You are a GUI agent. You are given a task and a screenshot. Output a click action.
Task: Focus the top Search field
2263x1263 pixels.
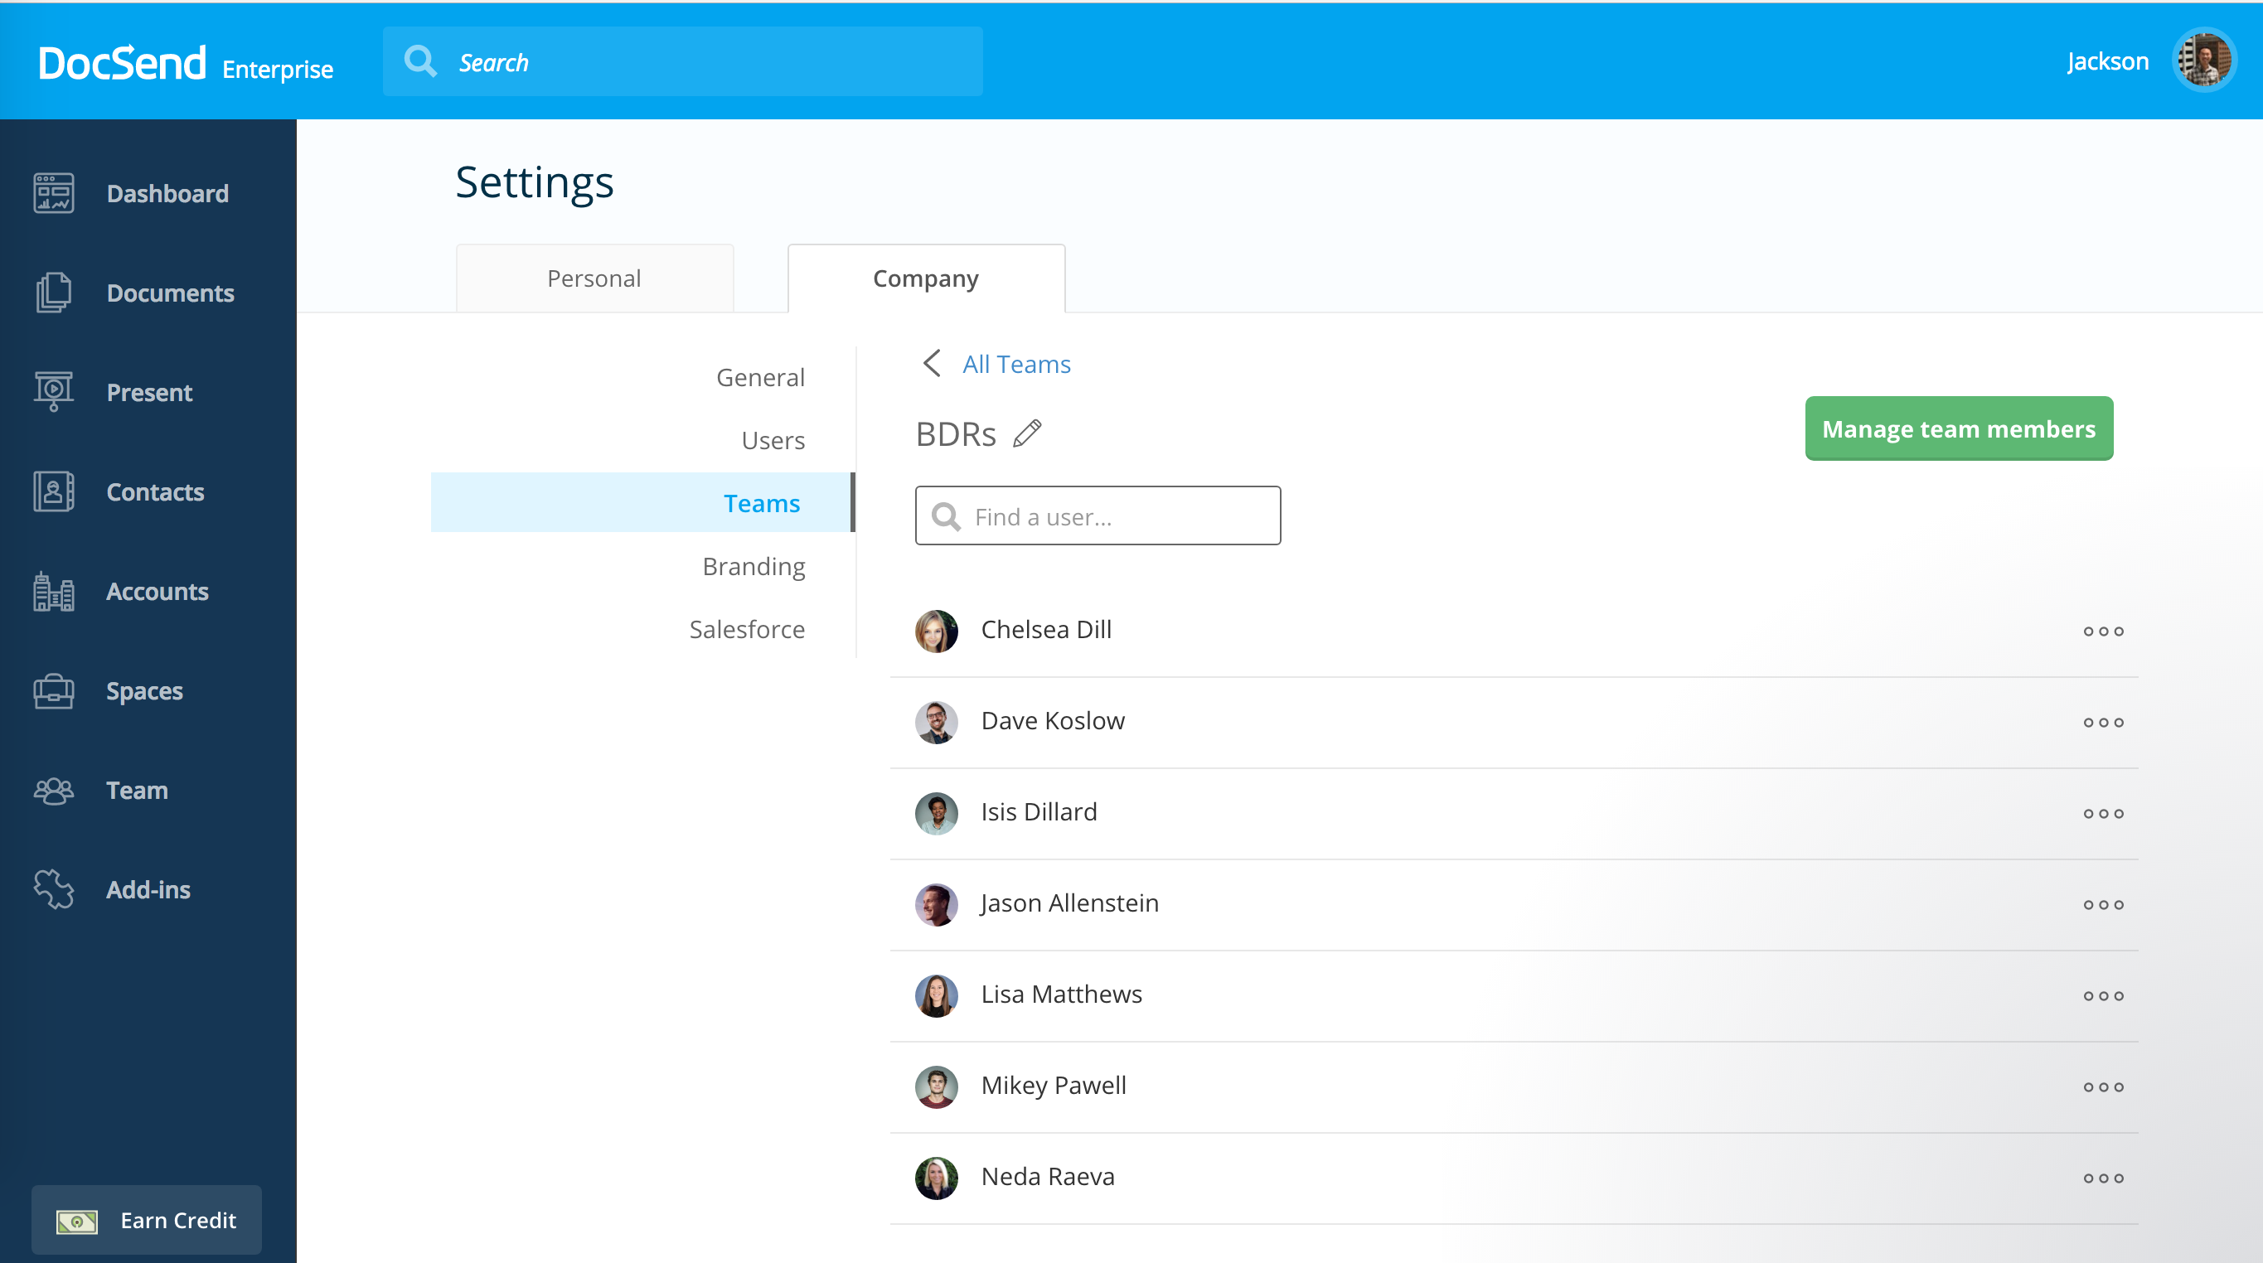coord(682,61)
